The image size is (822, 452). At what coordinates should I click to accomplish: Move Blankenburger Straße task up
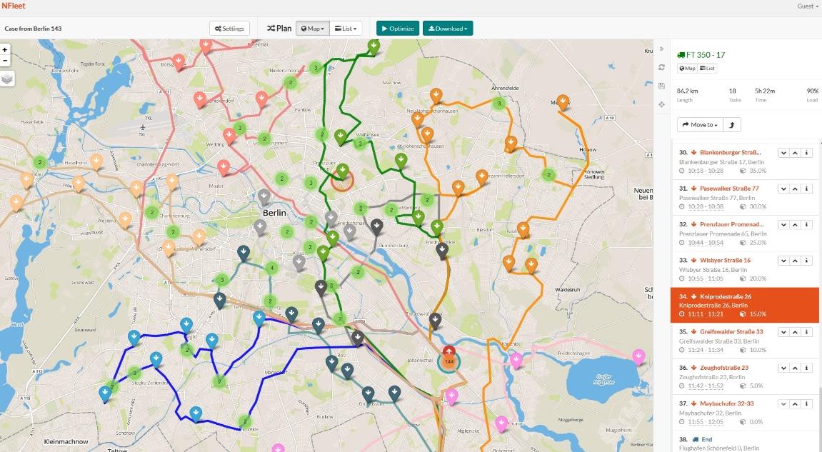pyautogui.click(x=796, y=153)
